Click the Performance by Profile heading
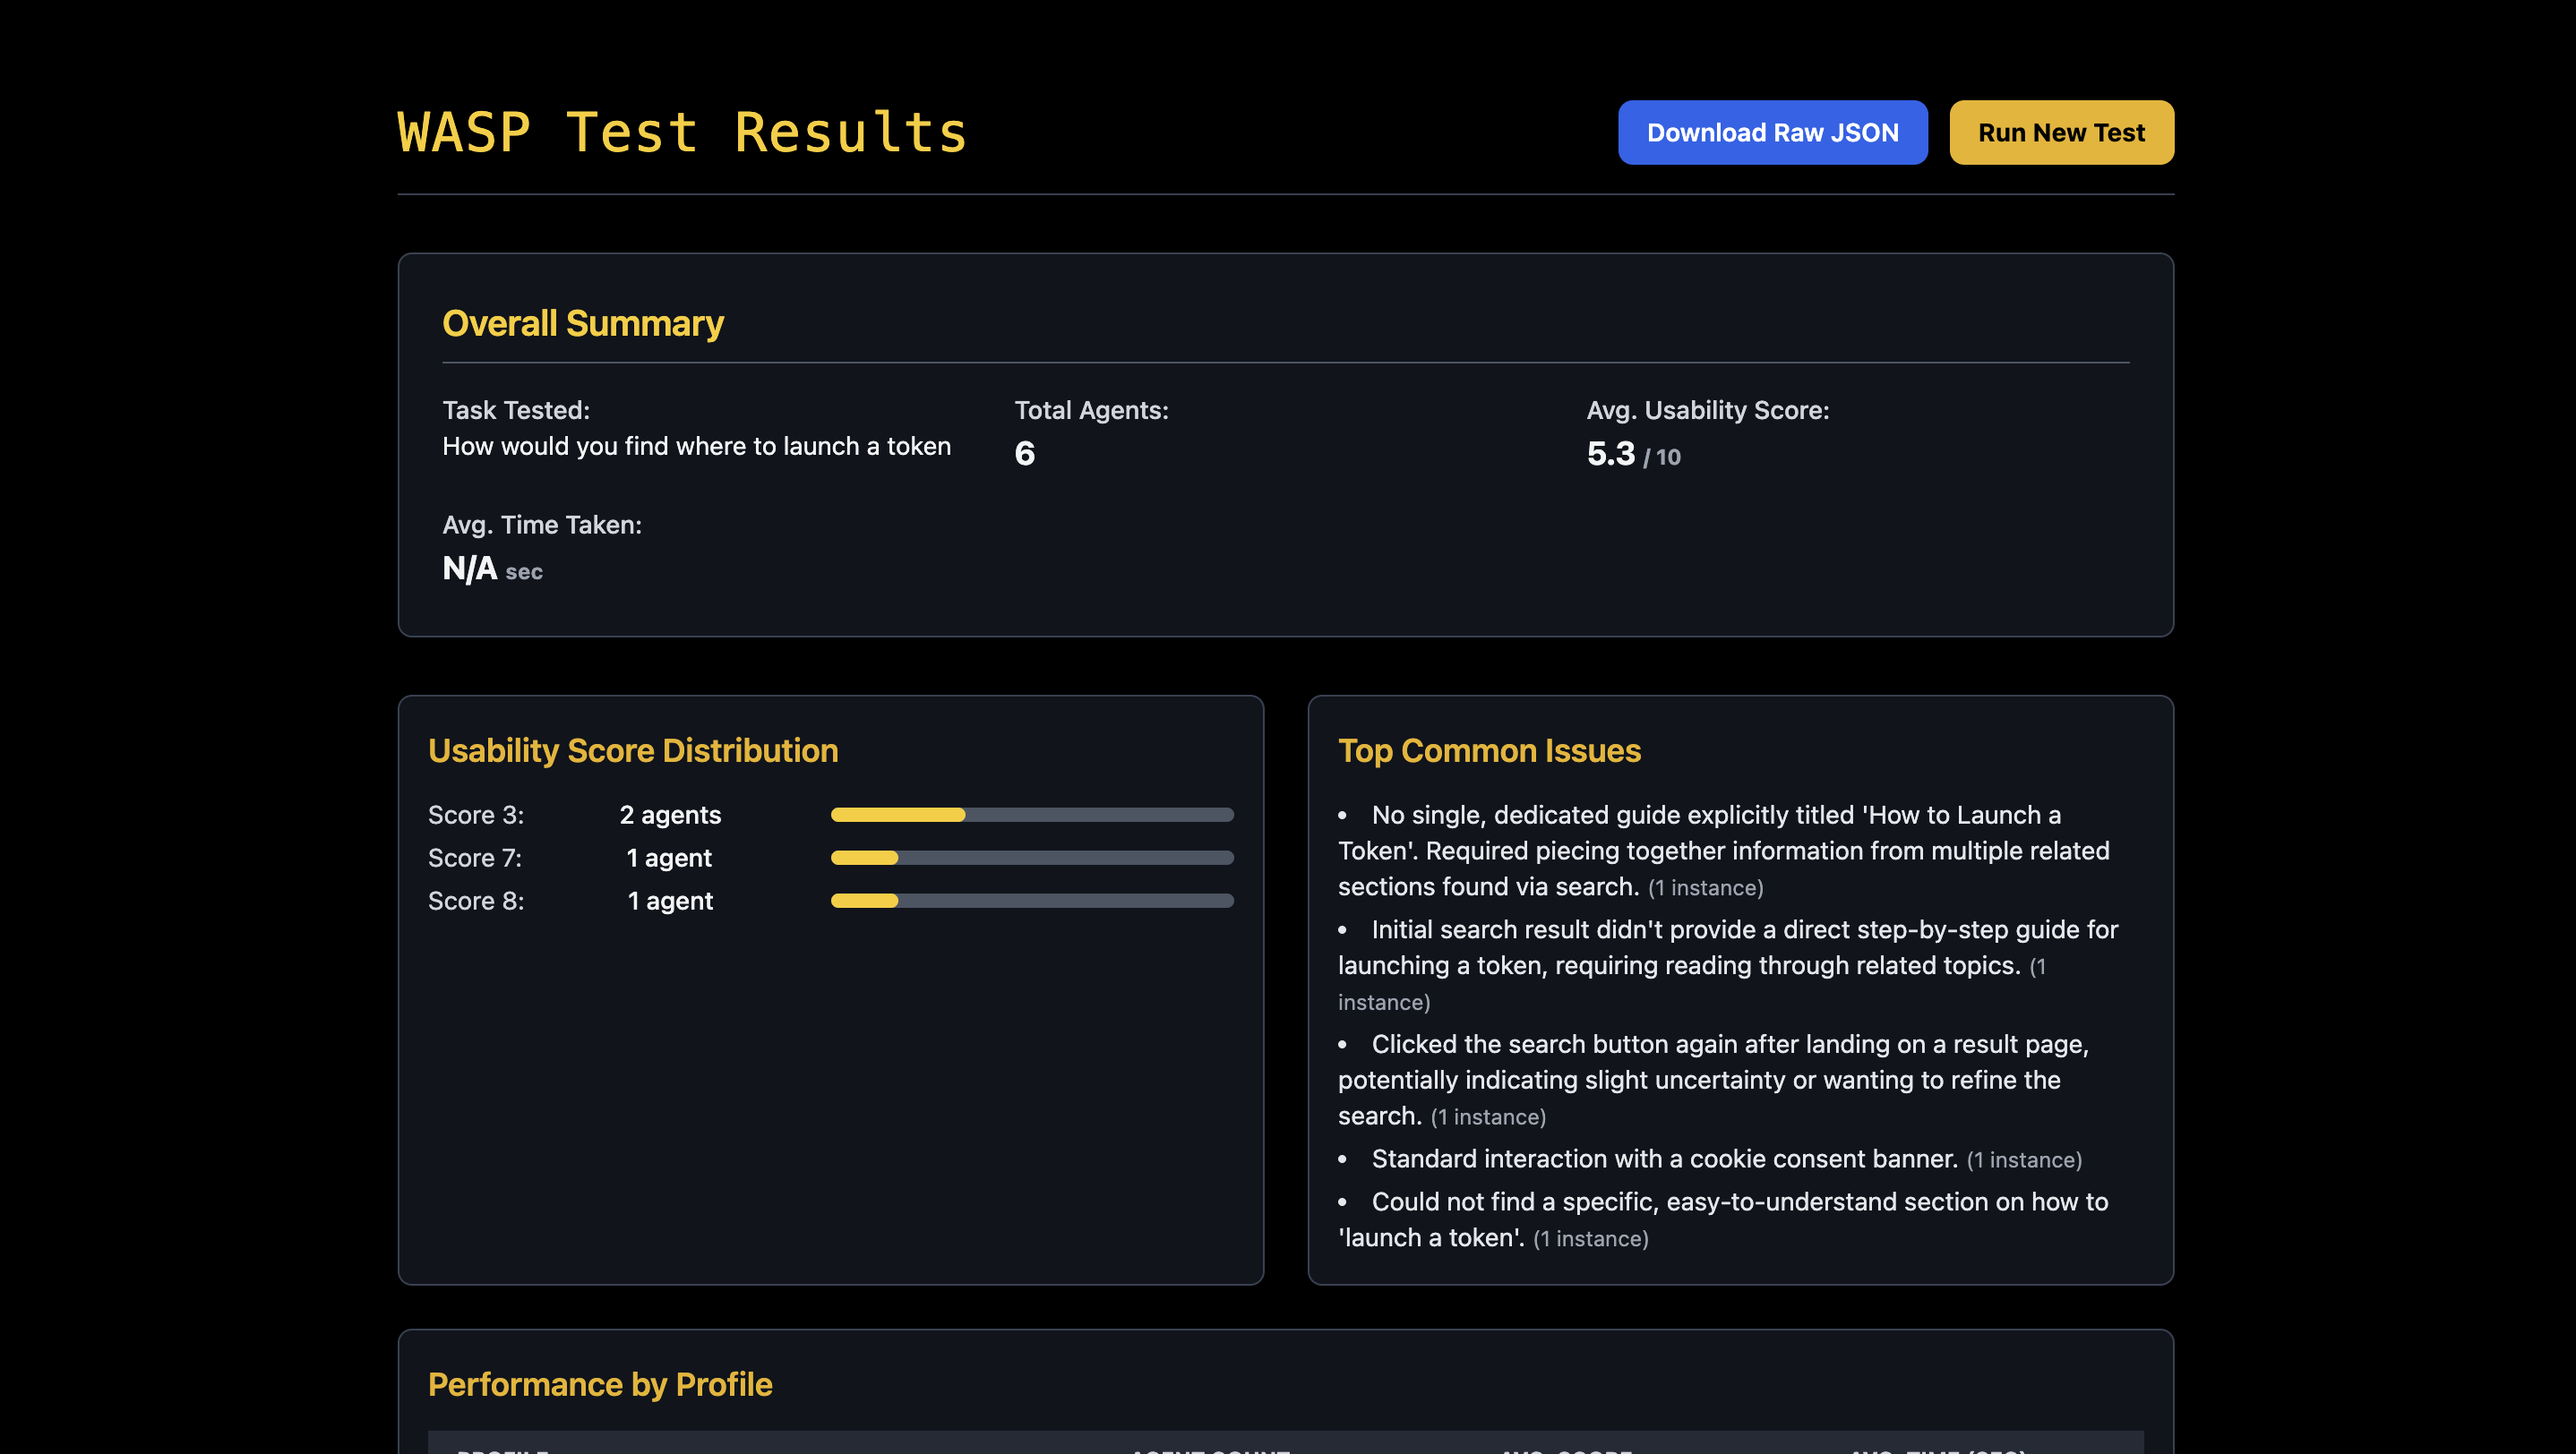This screenshot has height=1454, width=2576. tap(600, 1384)
